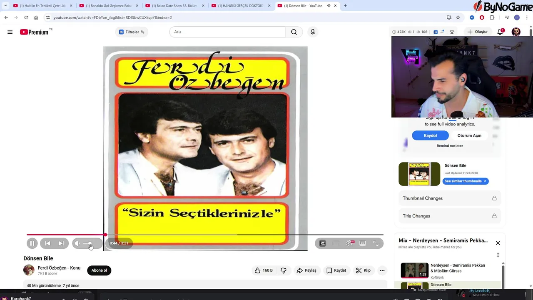Click the Kaydol sign-up button

(x=430, y=135)
